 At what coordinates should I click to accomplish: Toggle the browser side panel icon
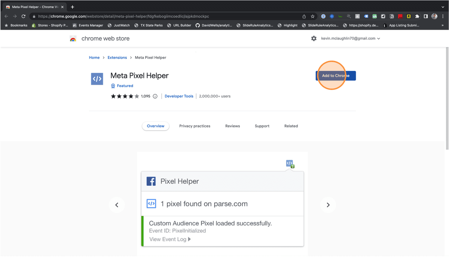(x=426, y=16)
